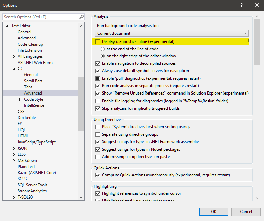Expand the Markdown node

click(x=14, y=160)
